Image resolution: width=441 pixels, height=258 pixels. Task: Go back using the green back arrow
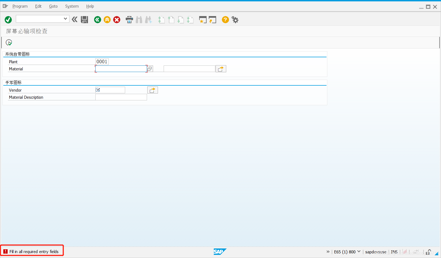tap(97, 19)
